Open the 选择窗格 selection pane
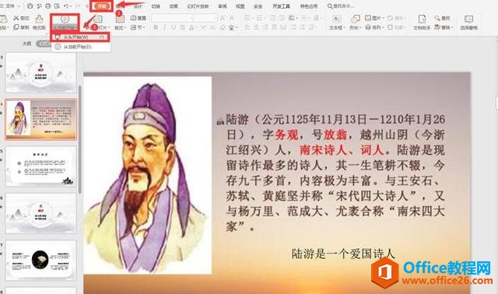Screen dimensions: 498x294 (468, 23)
